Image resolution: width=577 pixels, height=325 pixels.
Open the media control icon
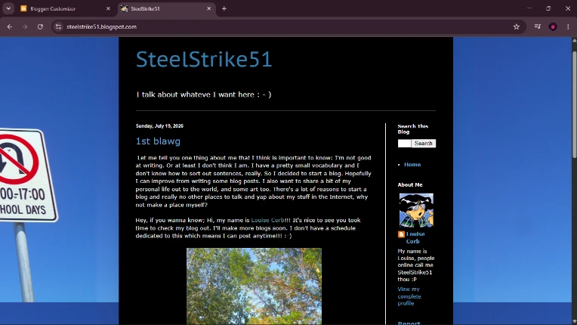(x=537, y=26)
